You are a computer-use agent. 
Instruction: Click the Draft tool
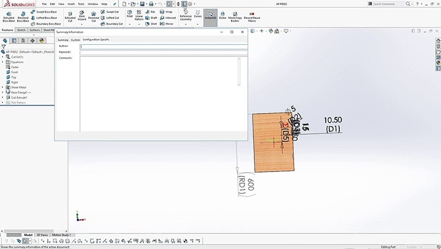click(x=151, y=18)
